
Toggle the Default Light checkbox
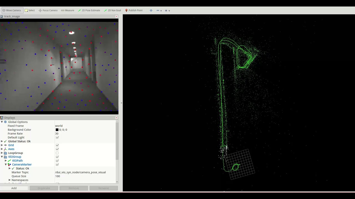coord(57,137)
